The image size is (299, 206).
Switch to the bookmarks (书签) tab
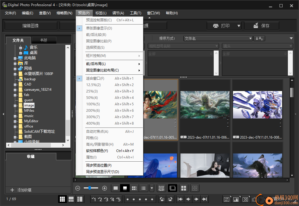(x=44, y=40)
